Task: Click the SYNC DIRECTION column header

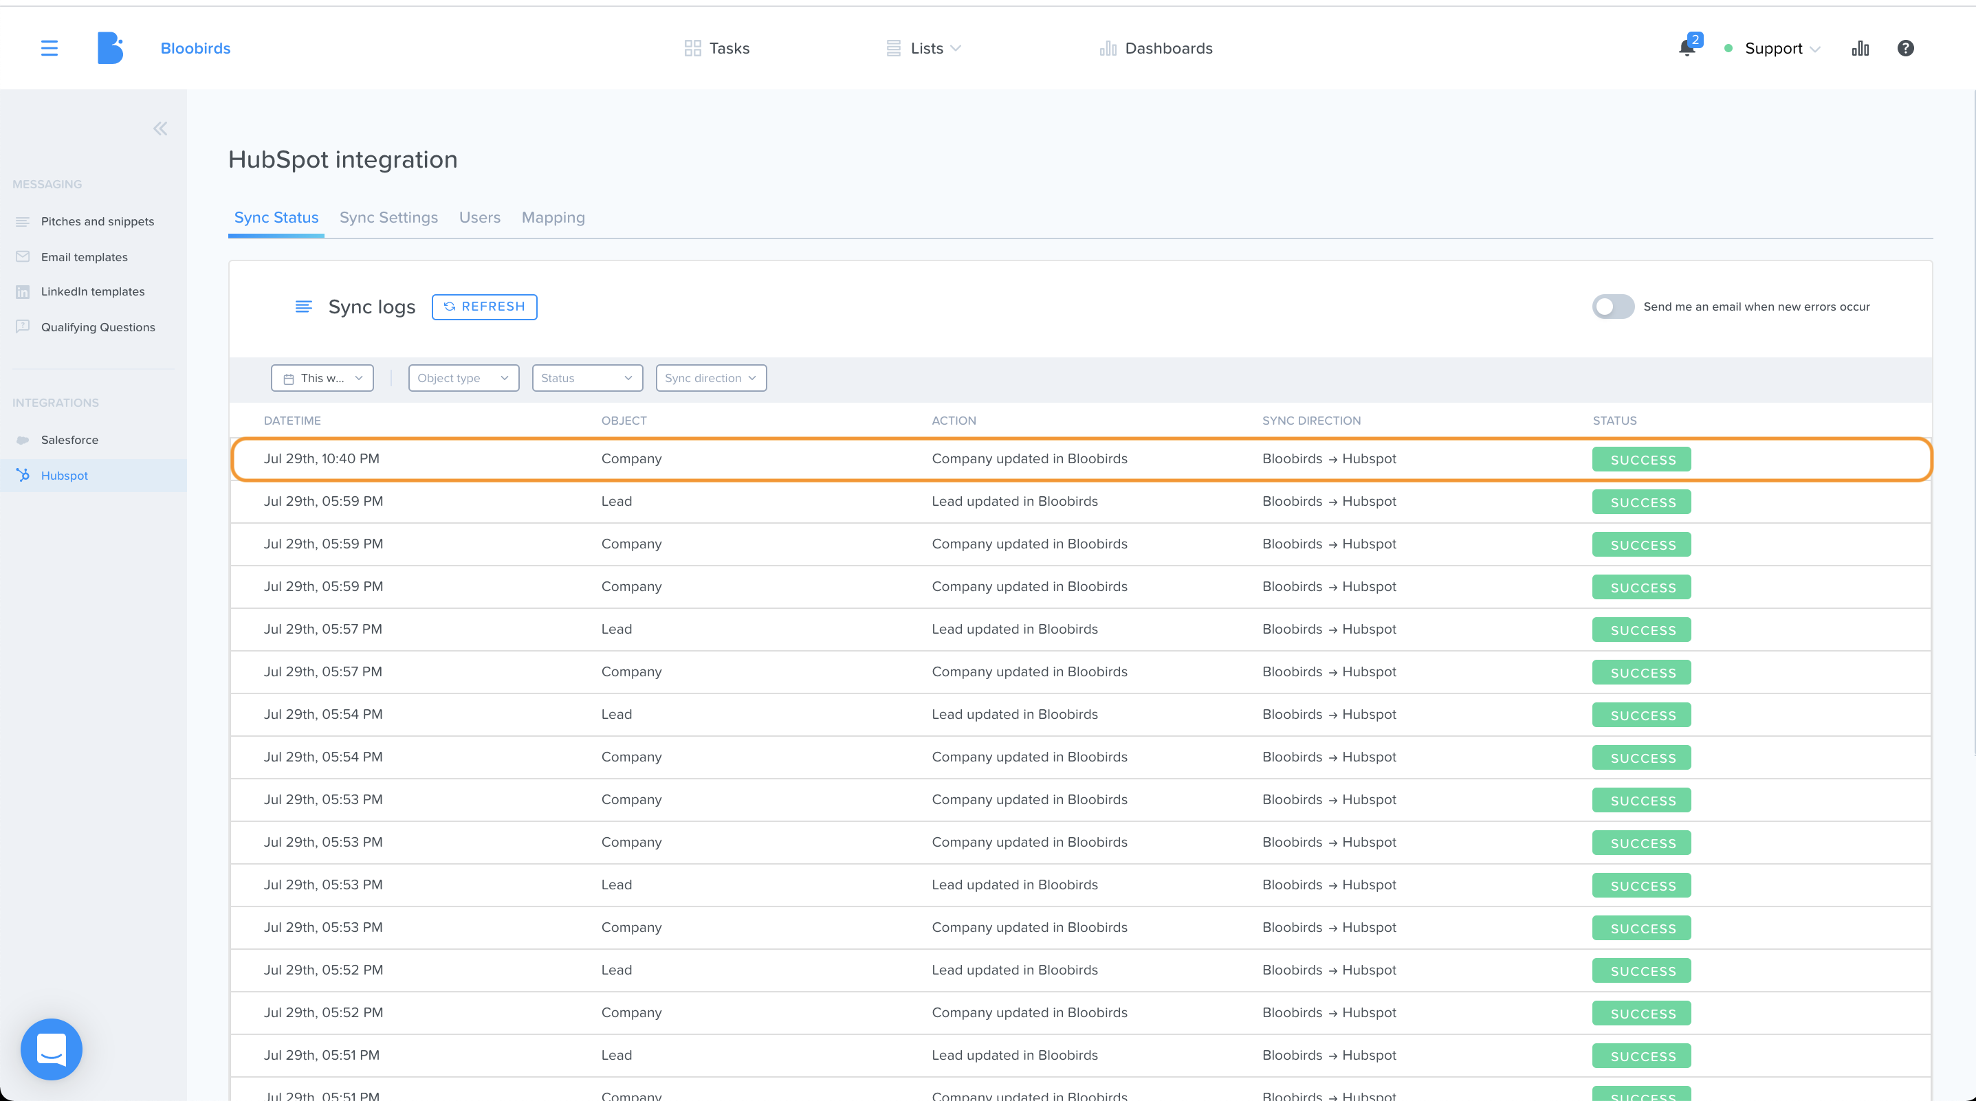Action: 1311,421
